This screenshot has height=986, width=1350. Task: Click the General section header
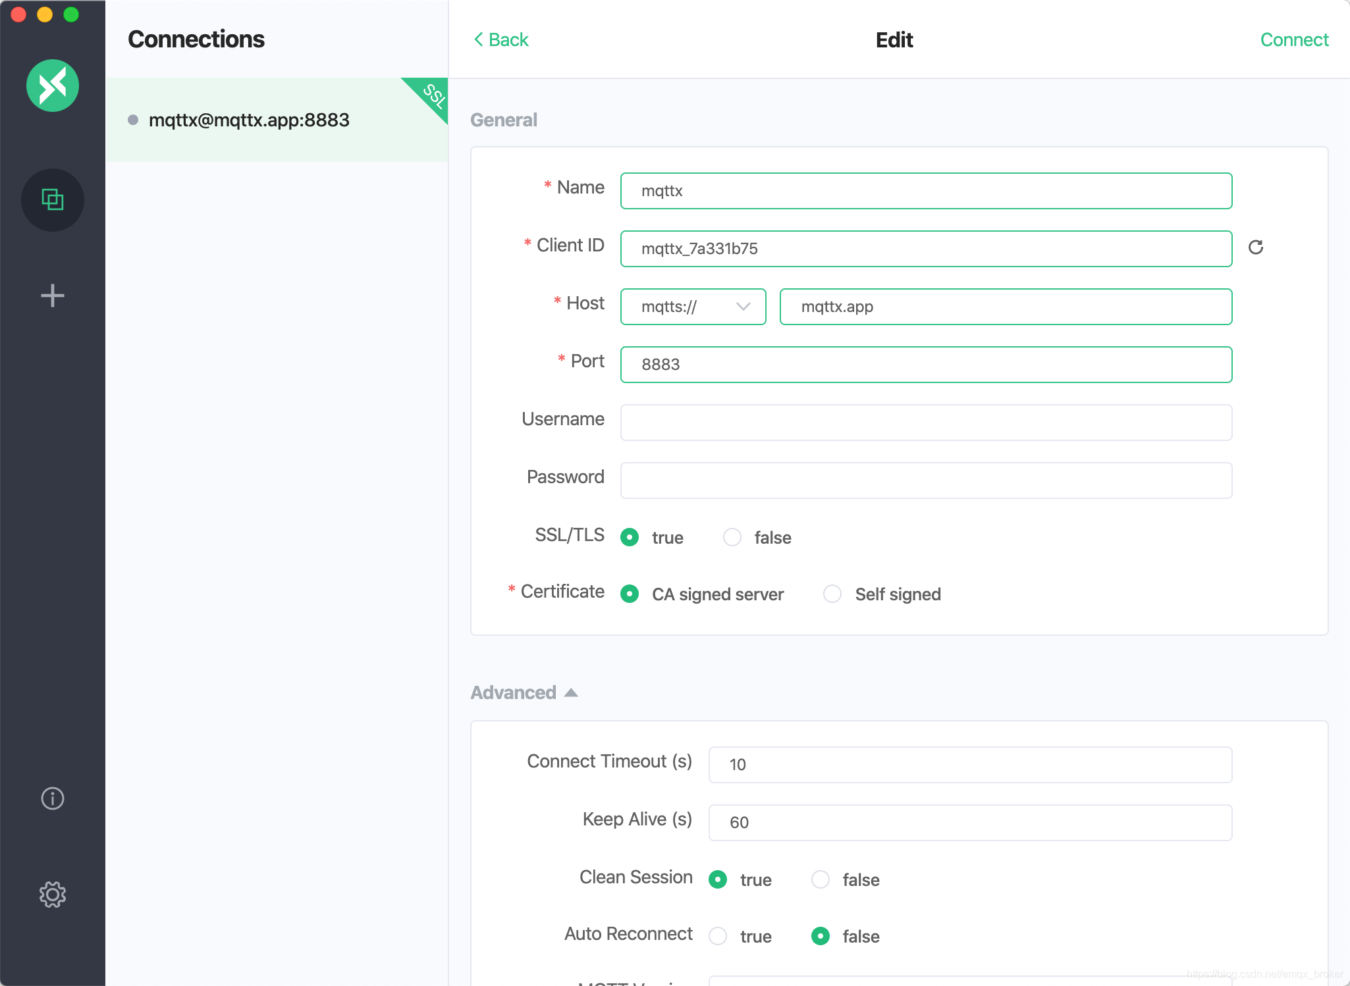coord(503,120)
